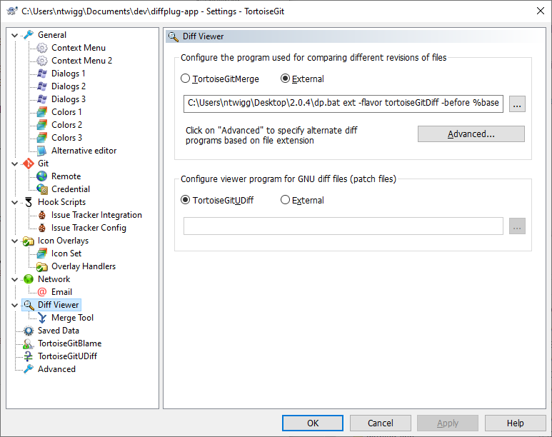The image size is (552, 437).
Task: Collapse the Diff Viewer tree node
Action: pyautogui.click(x=15, y=306)
